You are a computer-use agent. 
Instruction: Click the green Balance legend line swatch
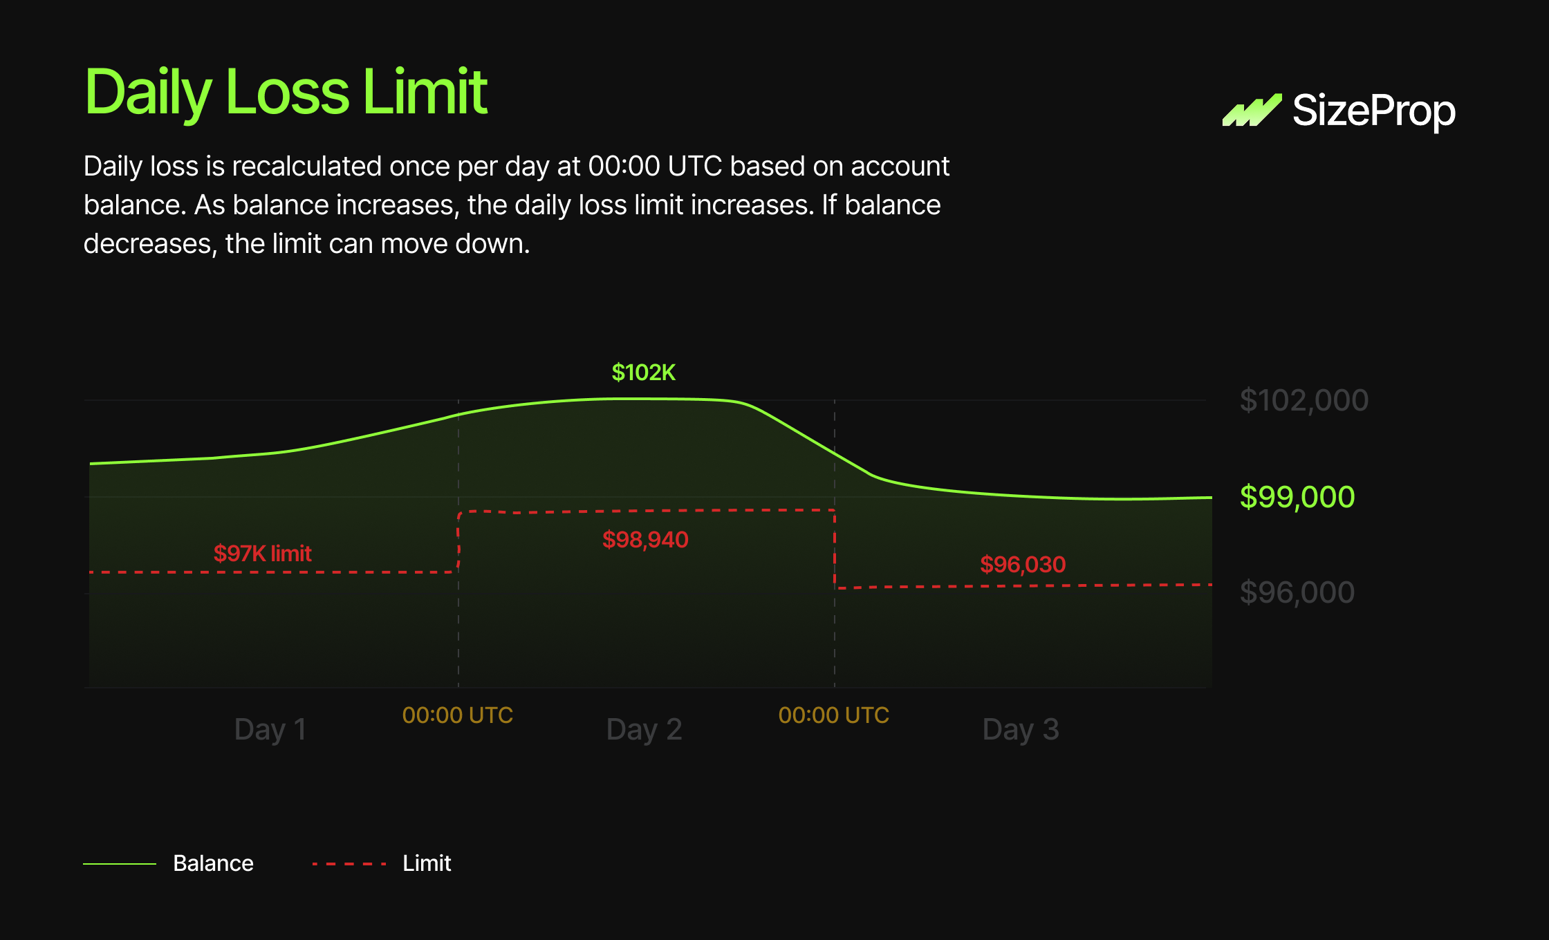(x=120, y=864)
